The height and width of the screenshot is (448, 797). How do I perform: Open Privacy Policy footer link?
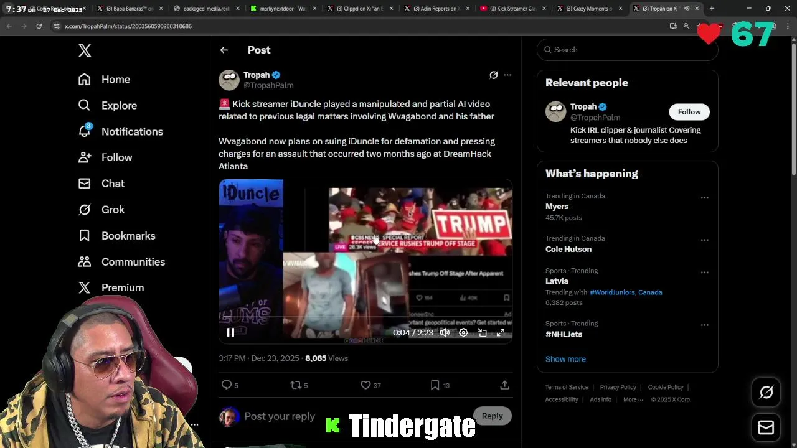(618, 387)
